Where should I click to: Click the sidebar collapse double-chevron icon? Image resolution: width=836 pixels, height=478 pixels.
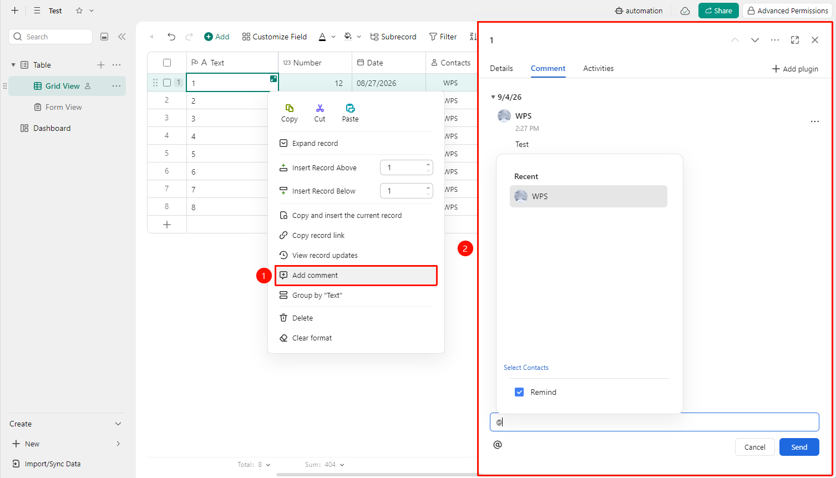pyautogui.click(x=122, y=37)
